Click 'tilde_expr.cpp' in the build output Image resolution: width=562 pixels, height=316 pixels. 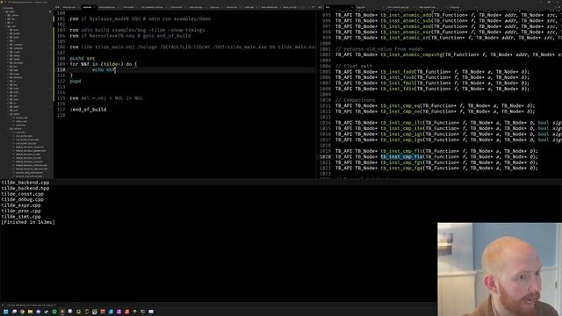point(21,205)
